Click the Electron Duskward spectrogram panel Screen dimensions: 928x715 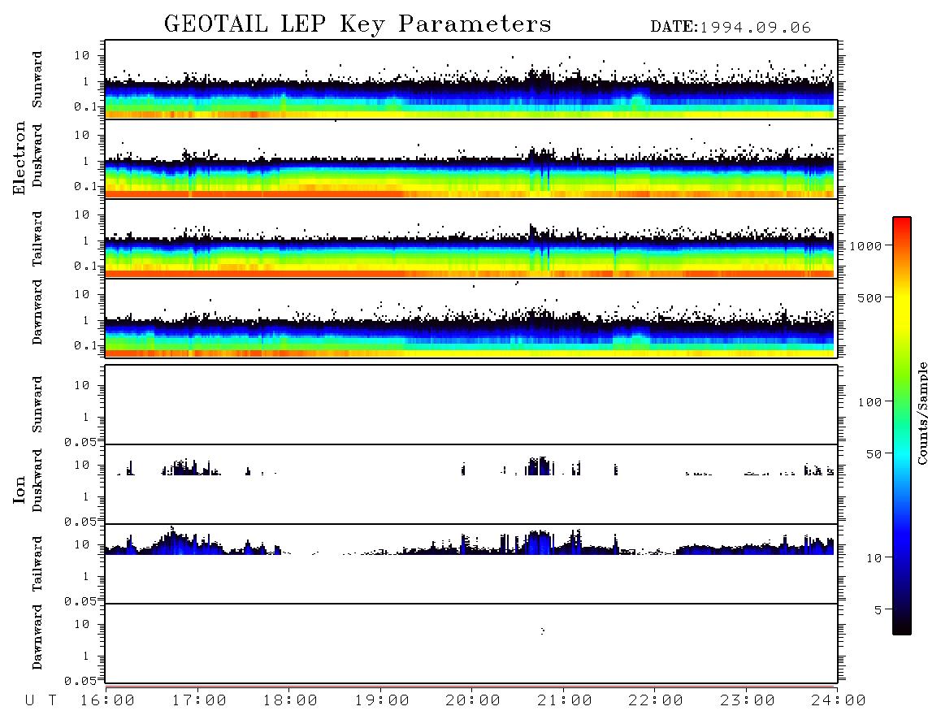click(x=471, y=158)
